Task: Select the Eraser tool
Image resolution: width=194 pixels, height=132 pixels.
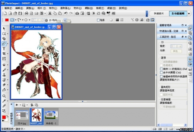Action: [x=4, y=85]
